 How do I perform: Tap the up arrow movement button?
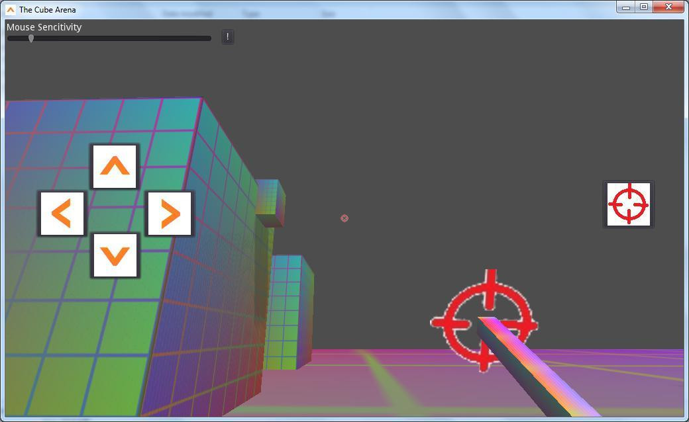115,167
